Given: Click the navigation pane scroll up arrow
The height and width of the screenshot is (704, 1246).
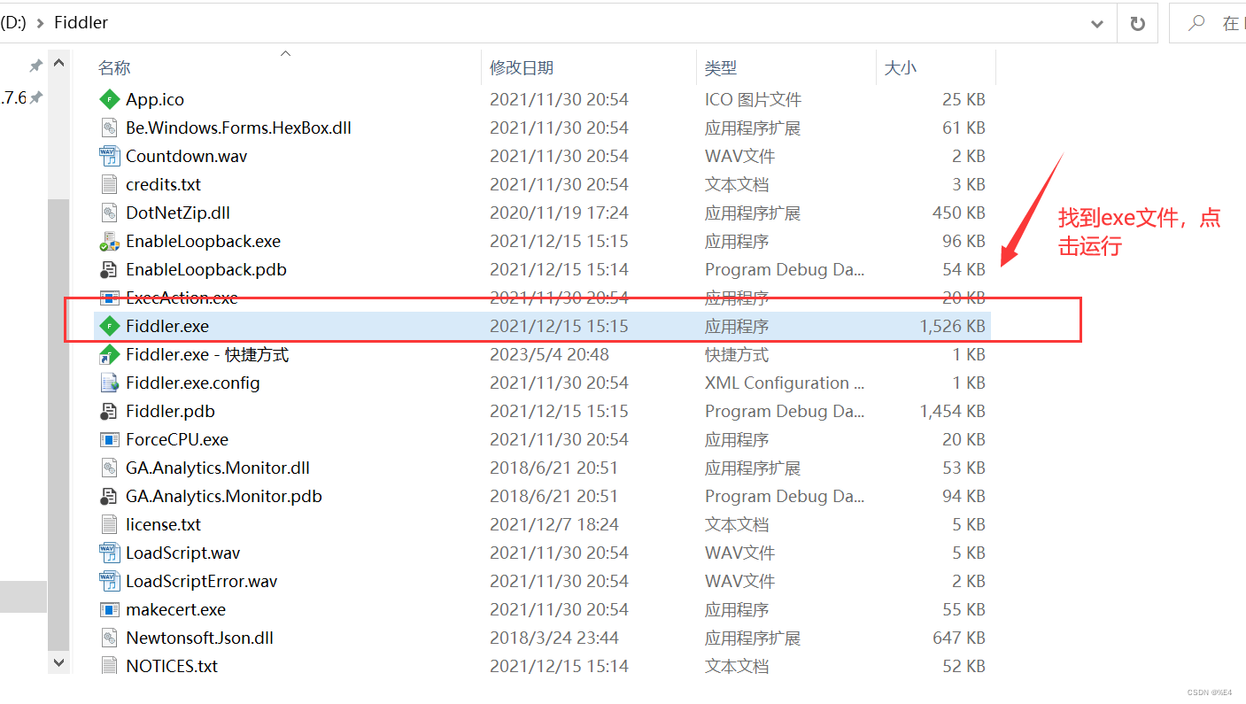Looking at the screenshot, I should tap(58, 64).
